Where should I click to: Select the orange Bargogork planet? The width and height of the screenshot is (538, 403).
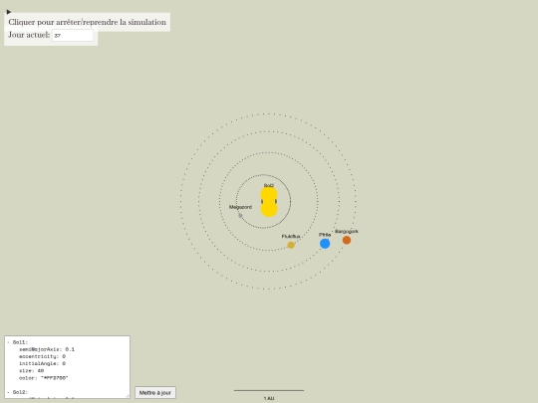347,240
